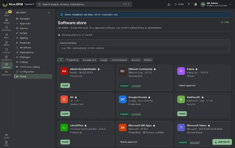The width and height of the screenshot is (235, 148).
Task: Filter by Development category
Action: coord(89,60)
